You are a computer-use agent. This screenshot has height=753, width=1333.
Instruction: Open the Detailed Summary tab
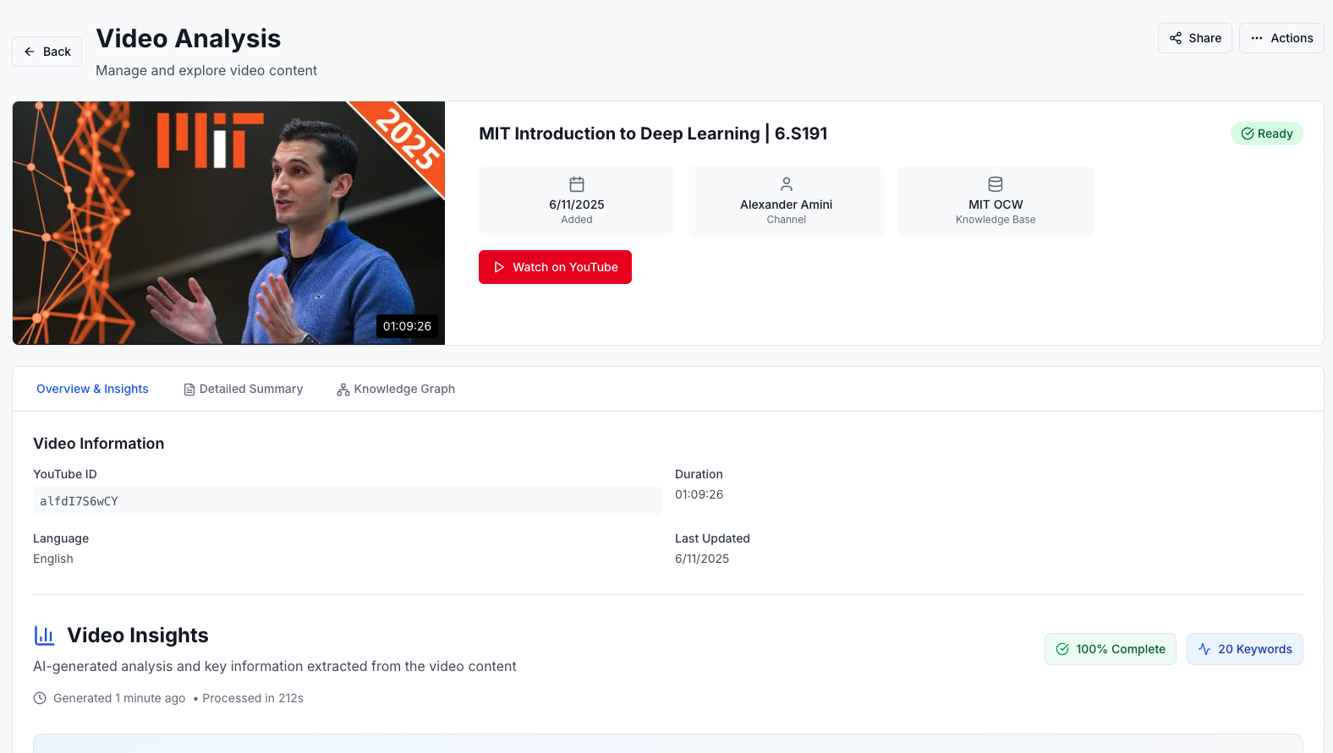click(243, 389)
